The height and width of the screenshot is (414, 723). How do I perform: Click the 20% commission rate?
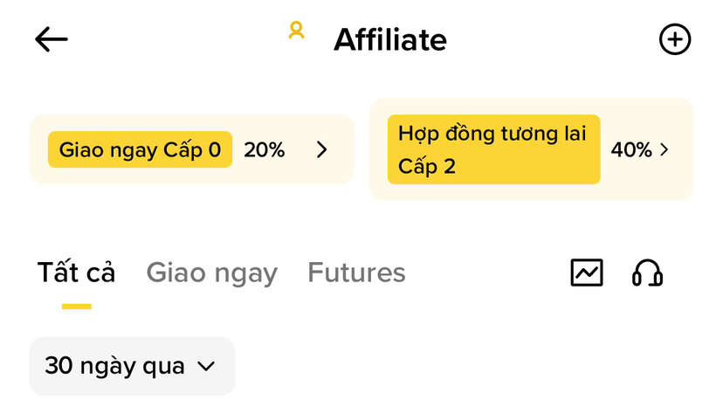(265, 150)
